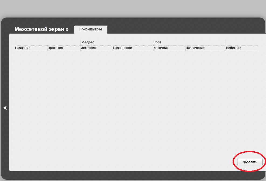The height and width of the screenshot is (181, 266).
Task: Expand the left sidebar menu arrow
Action: (5, 108)
